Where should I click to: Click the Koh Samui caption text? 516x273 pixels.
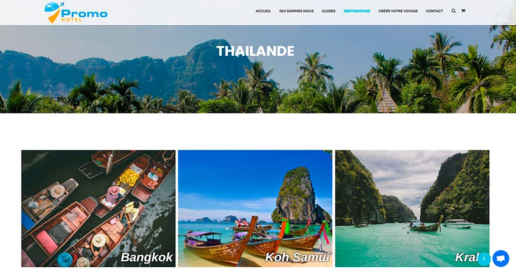point(297,257)
